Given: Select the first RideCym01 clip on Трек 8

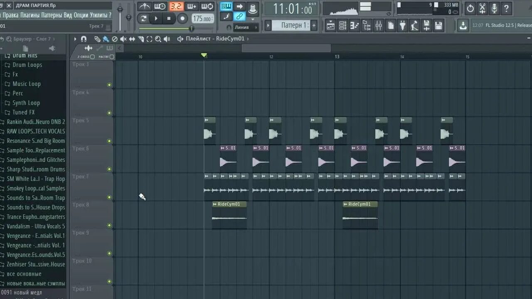Looking at the screenshot, I should click(229, 215).
